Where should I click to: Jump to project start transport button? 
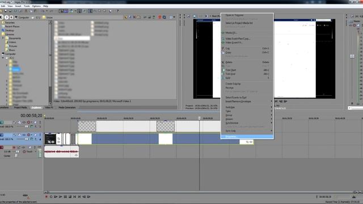coord(74,197)
